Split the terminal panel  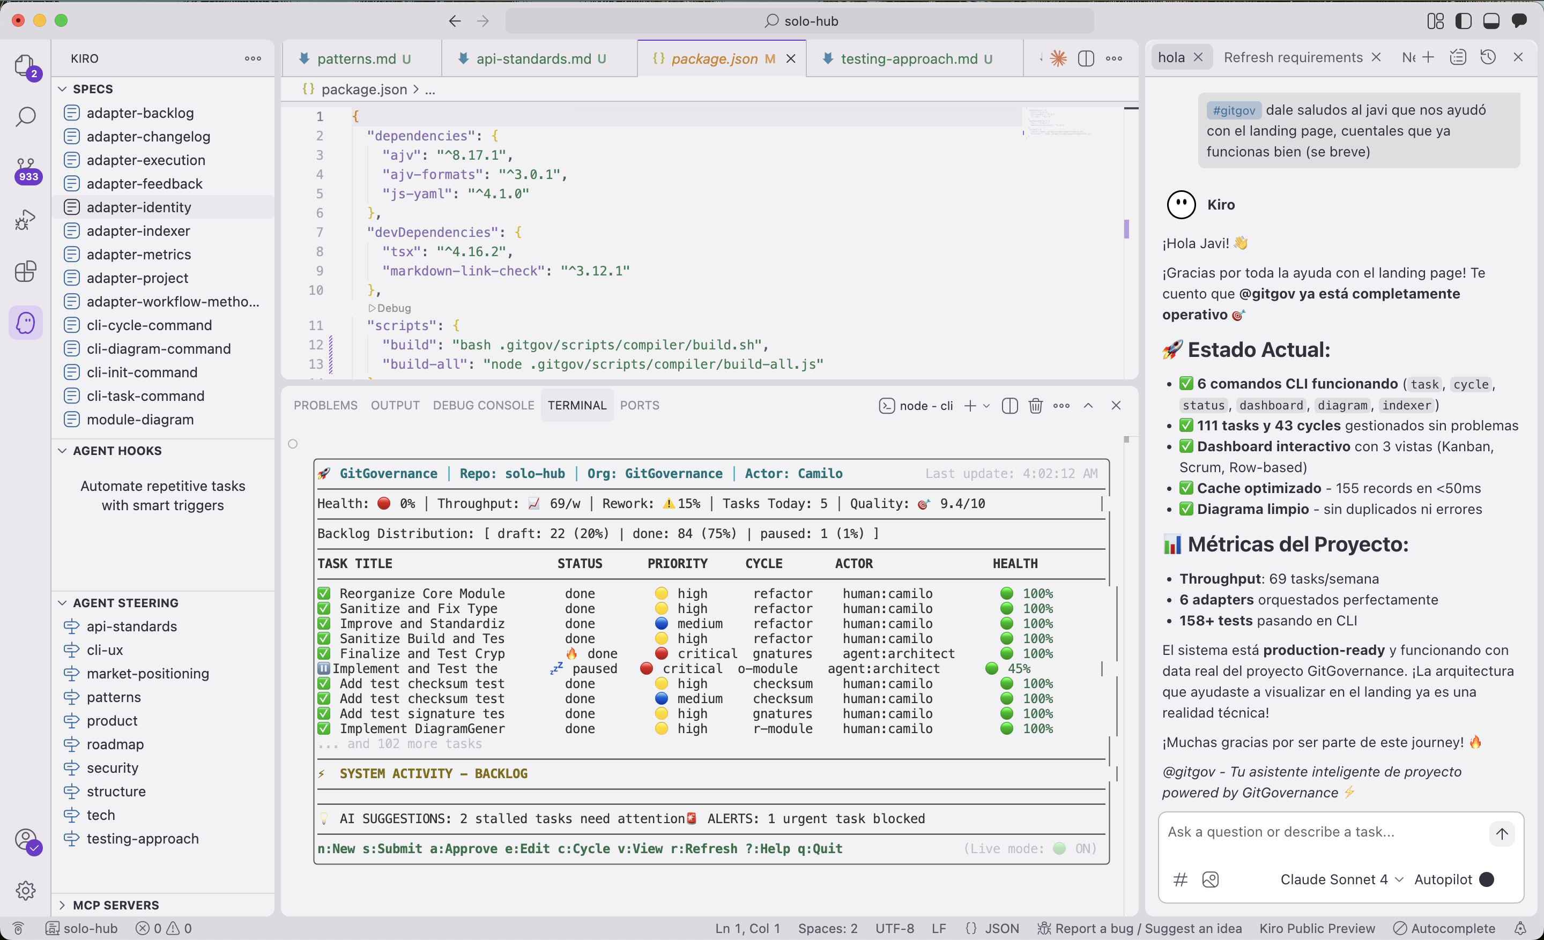(x=1009, y=406)
